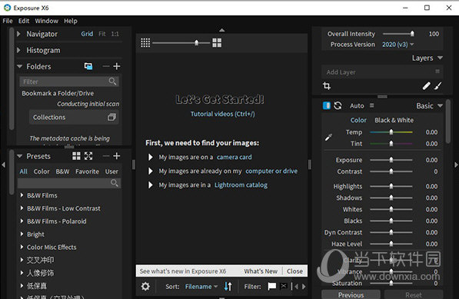Click the small grid thumbnail size icon
Viewport: 459px width, 299px height.
(145, 43)
